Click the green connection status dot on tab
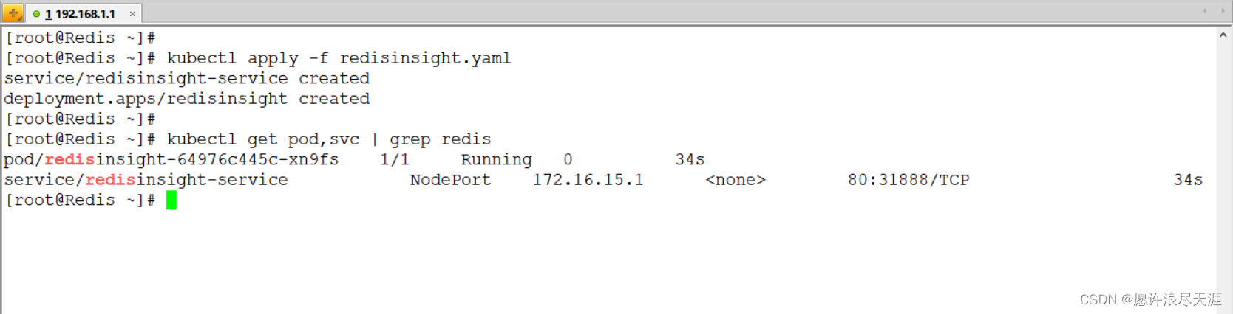Screen dimensions: 1233x314 pos(36,14)
